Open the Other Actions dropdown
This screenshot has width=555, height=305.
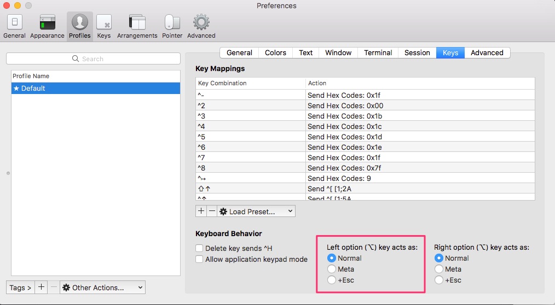tap(103, 288)
